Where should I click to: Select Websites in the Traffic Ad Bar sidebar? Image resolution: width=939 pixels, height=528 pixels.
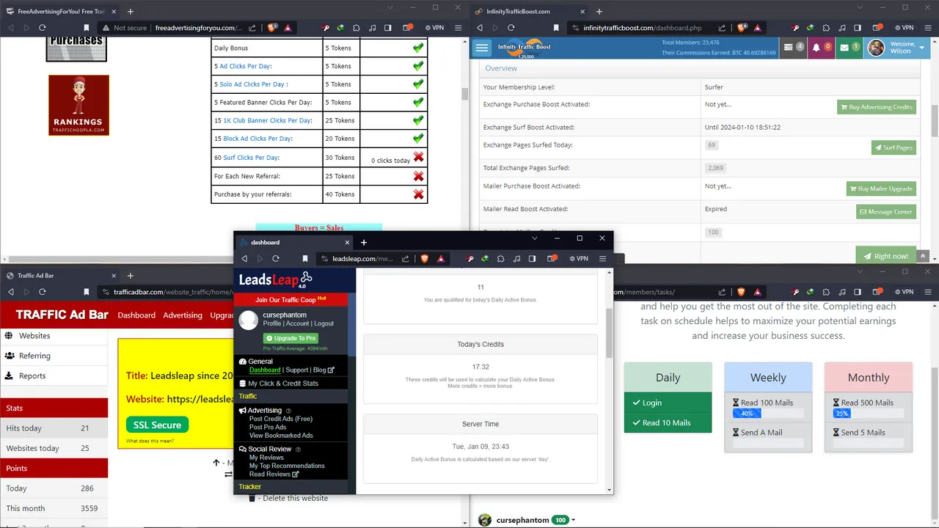[54, 335]
